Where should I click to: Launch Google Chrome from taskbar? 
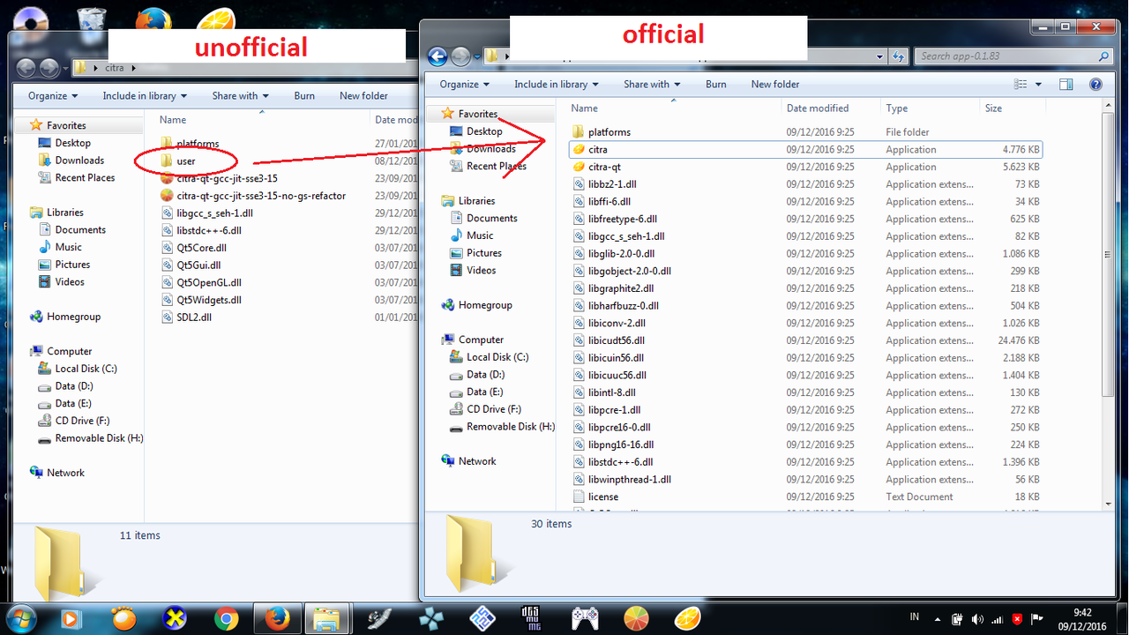click(226, 619)
